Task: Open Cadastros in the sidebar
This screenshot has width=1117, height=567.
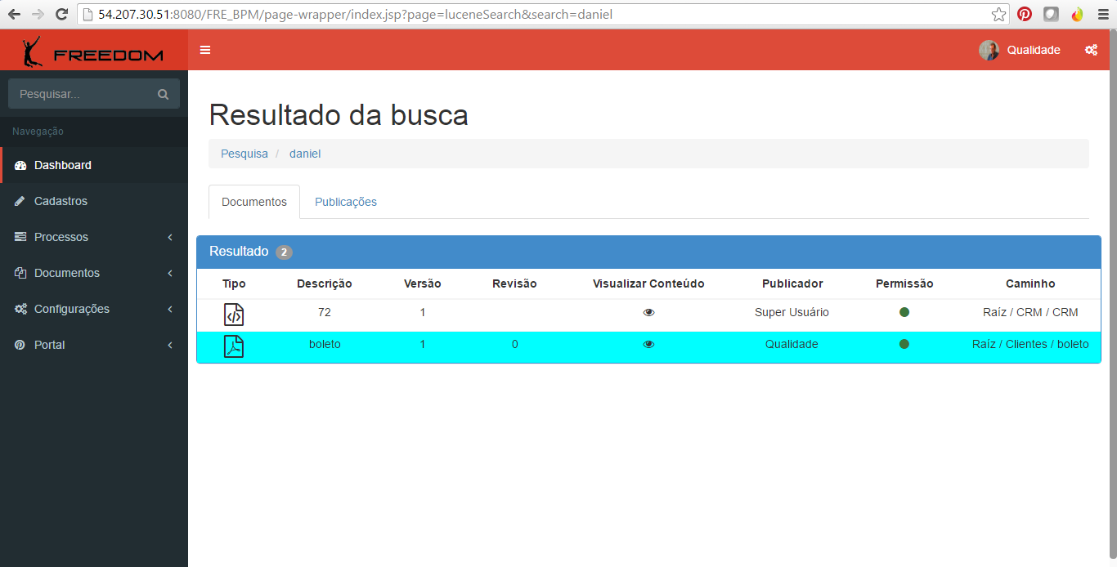Action: tap(94, 201)
